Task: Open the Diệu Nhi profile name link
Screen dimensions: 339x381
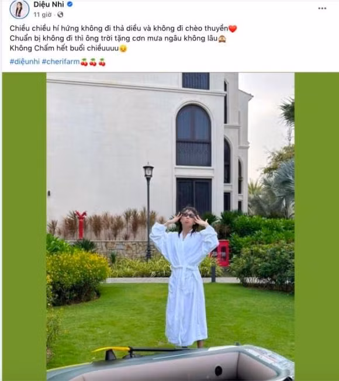Action: click(49, 4)
